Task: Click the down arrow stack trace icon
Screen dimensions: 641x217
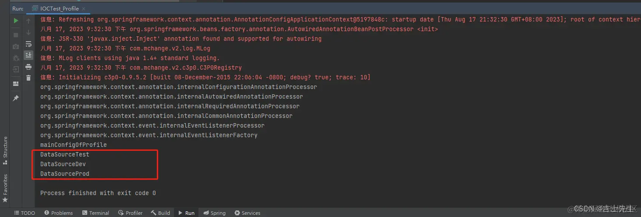Action: 28,32
